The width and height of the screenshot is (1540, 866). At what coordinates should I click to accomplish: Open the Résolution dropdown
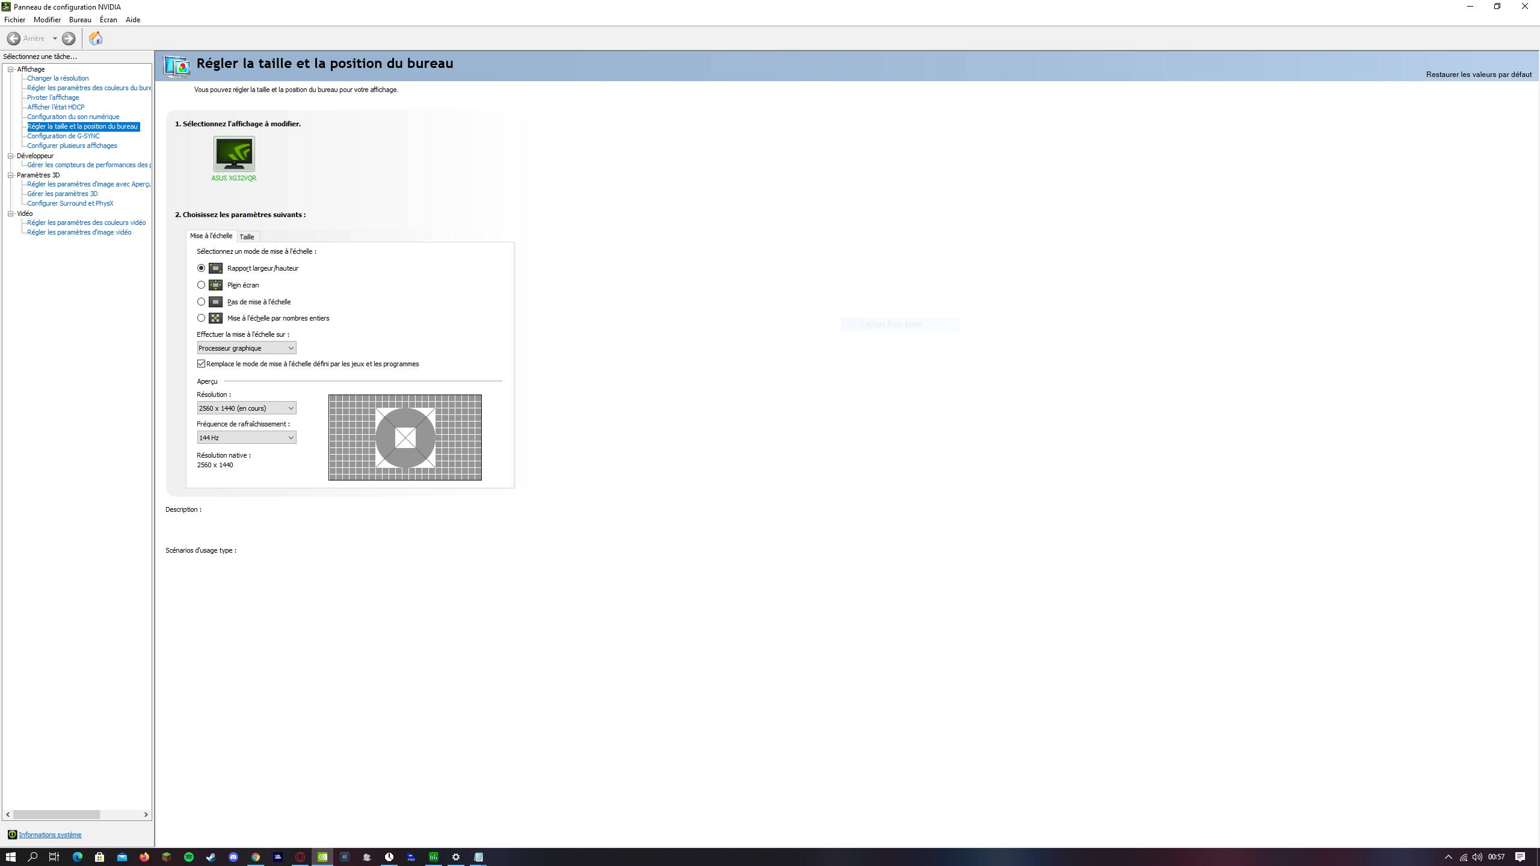[x=247, y=408]
